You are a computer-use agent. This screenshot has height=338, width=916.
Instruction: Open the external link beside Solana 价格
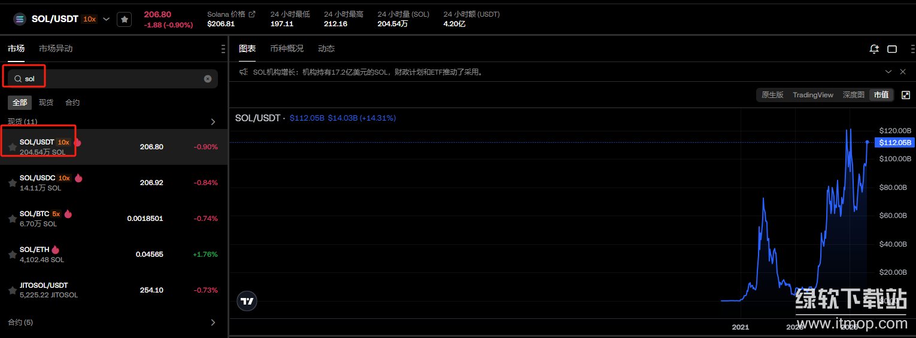tap(252, 14)
